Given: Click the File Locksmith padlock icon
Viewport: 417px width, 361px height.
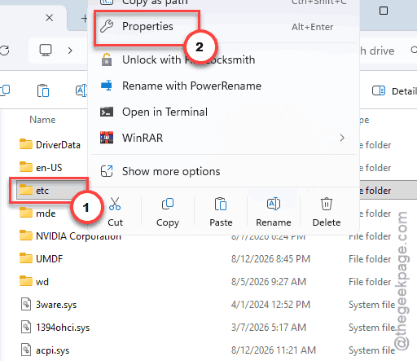Looking at the screenshot, I should [107, 59].
